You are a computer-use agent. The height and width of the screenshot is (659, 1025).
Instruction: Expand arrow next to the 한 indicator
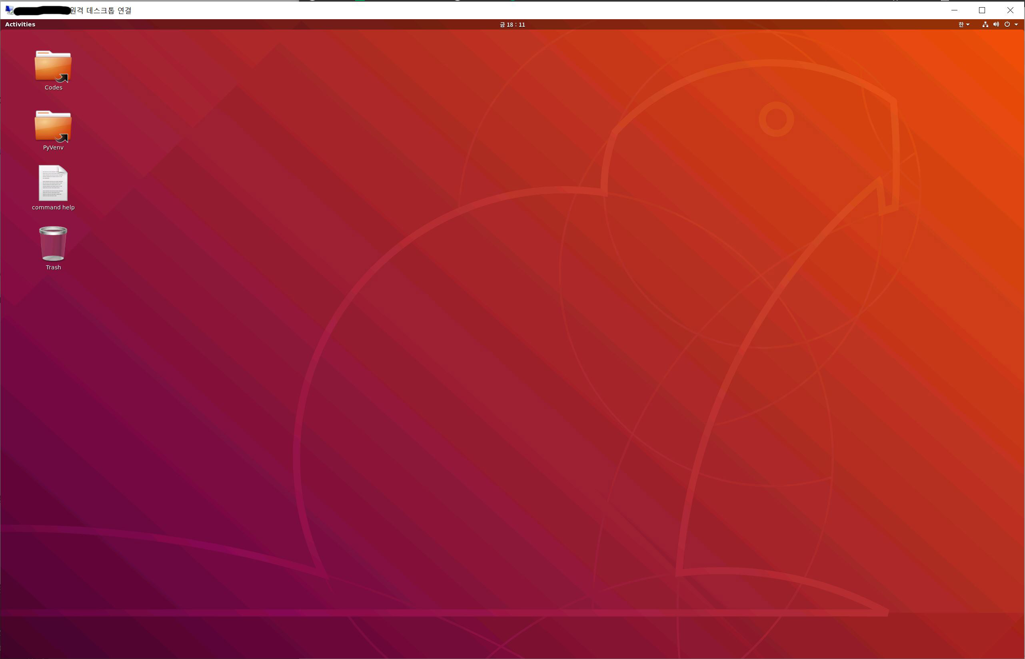968,25
